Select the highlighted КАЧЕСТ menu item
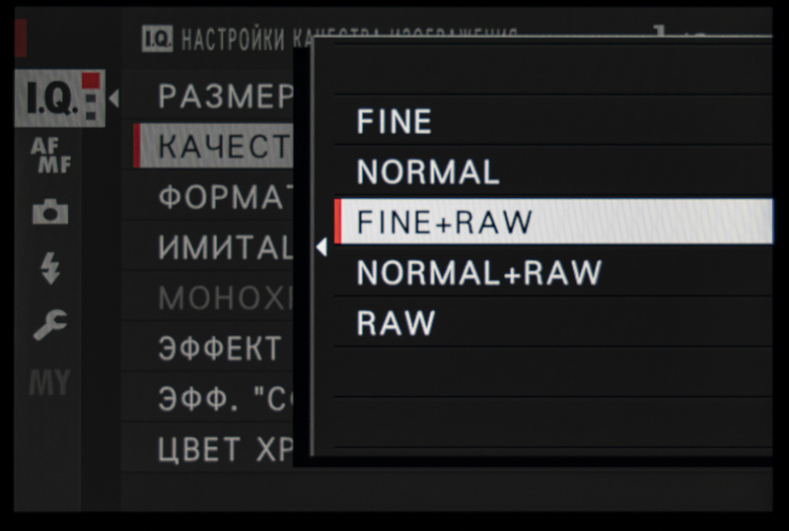The image size is (789, 531). coord(222,147)
